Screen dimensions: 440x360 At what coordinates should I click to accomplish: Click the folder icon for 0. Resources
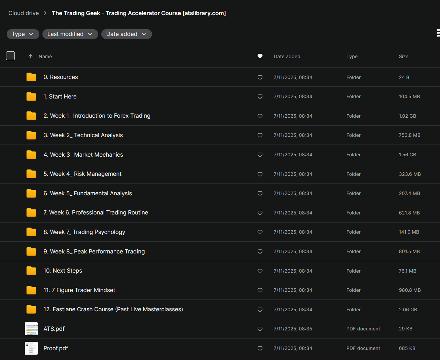[31, 77]
